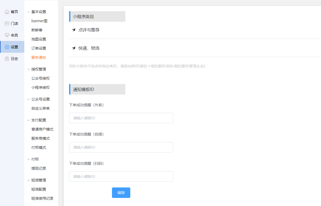This screenshot has width=321, height=206.
Task: Click the blue 保存 button
Action: point(121,193)
